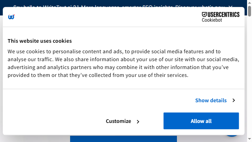
Task: Click the WriteText.ai announcement banner text
Action: tap(119, 6)
